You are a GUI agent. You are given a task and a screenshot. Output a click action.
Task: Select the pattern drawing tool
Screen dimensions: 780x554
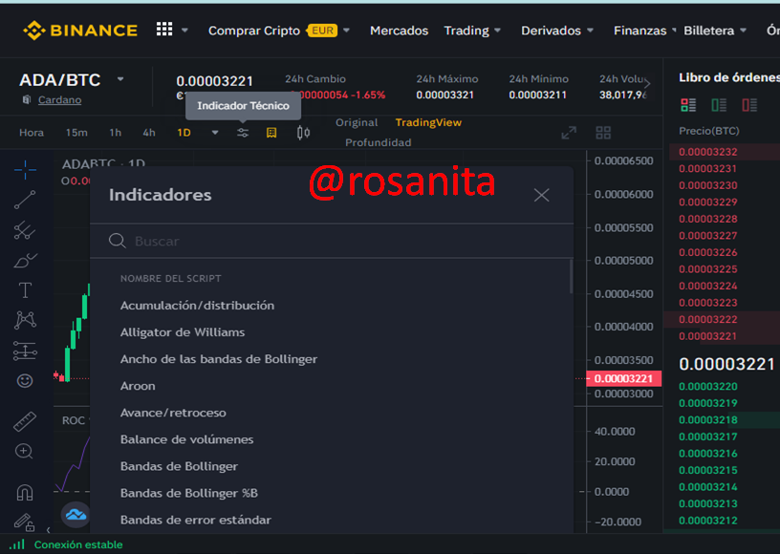coord(25,319)
